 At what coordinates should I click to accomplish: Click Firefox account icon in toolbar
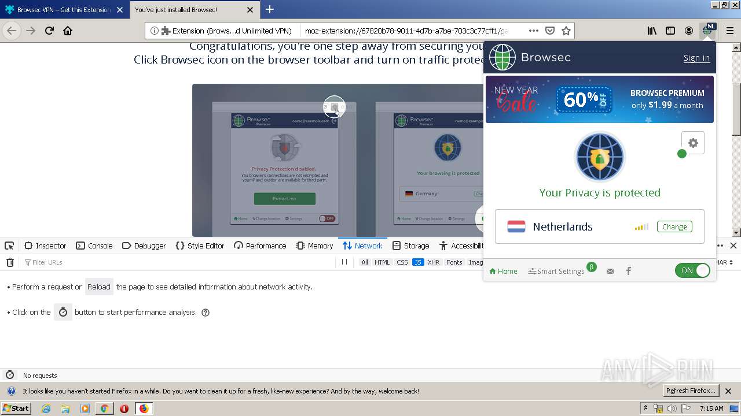pyautogui.click(x=689, y=31)
